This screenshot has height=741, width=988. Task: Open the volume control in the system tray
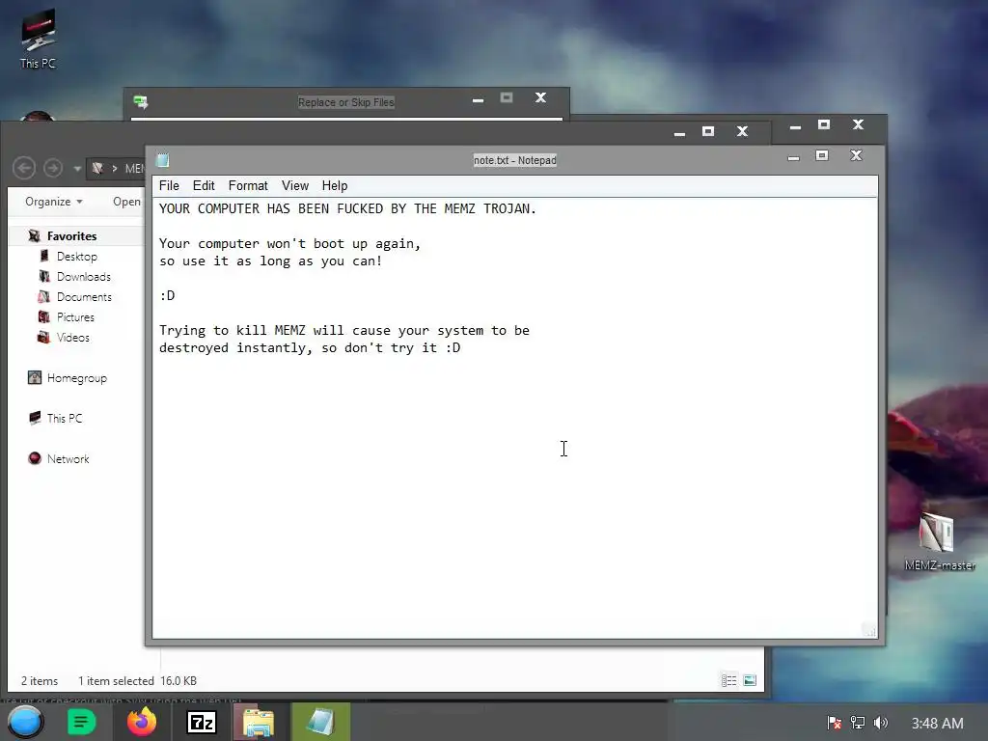(881, 723)
